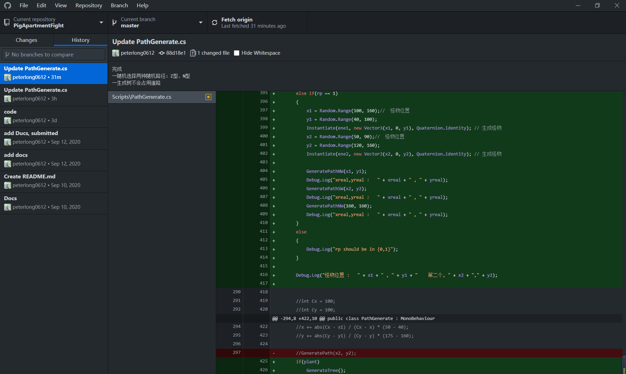The height and width of the screenshot is (374, 626).
Task: Click the current repository icon
Action: click(x=7, y=23)
